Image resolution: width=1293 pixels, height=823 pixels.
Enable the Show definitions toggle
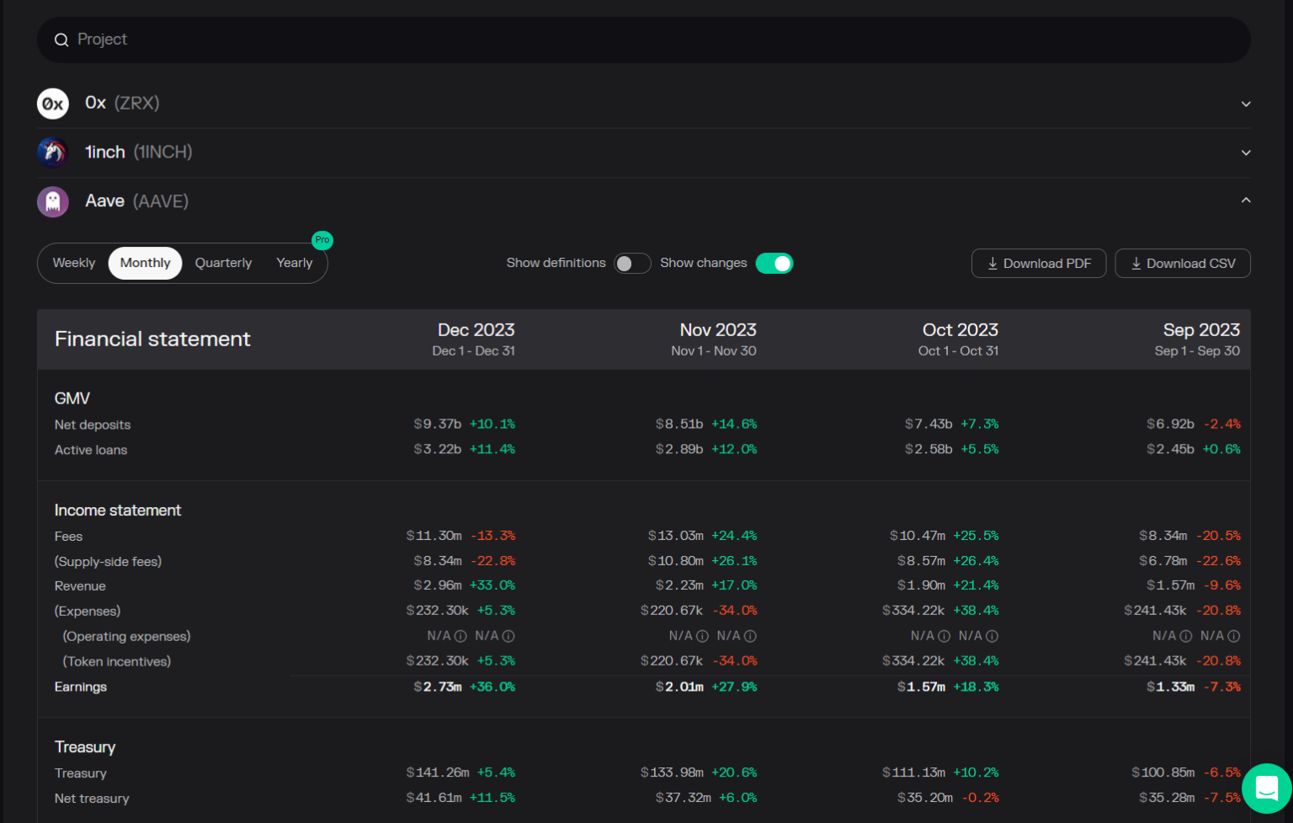[632, 263]
